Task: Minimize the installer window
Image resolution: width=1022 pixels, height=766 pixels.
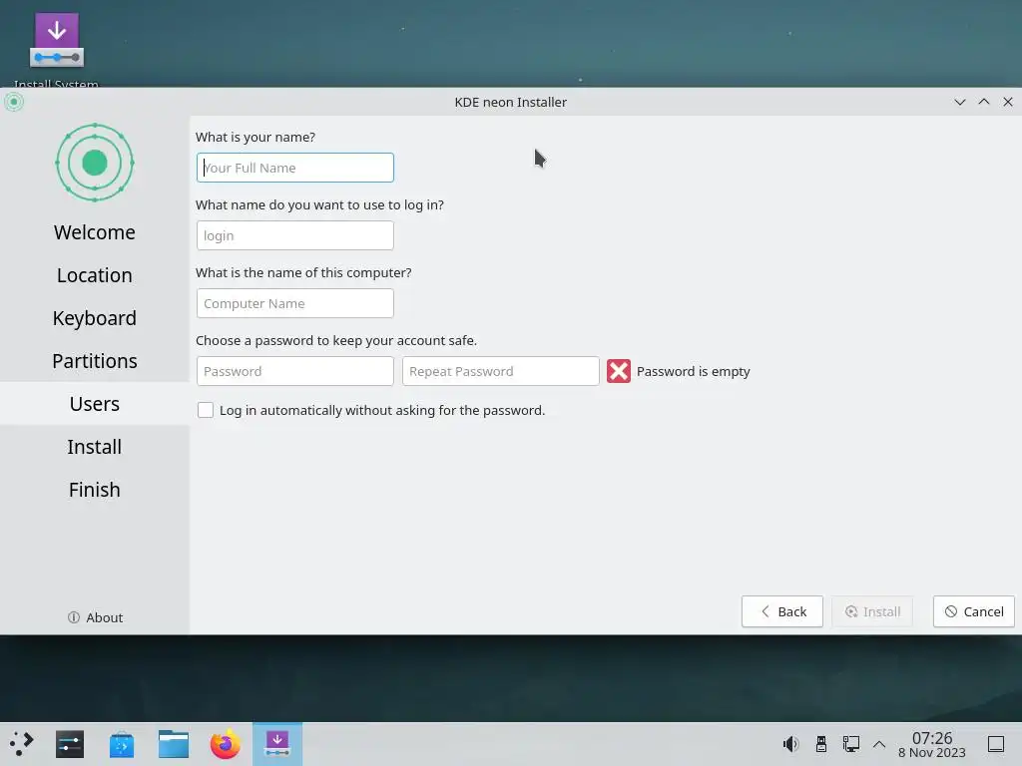Action: [x=960, y=102]
